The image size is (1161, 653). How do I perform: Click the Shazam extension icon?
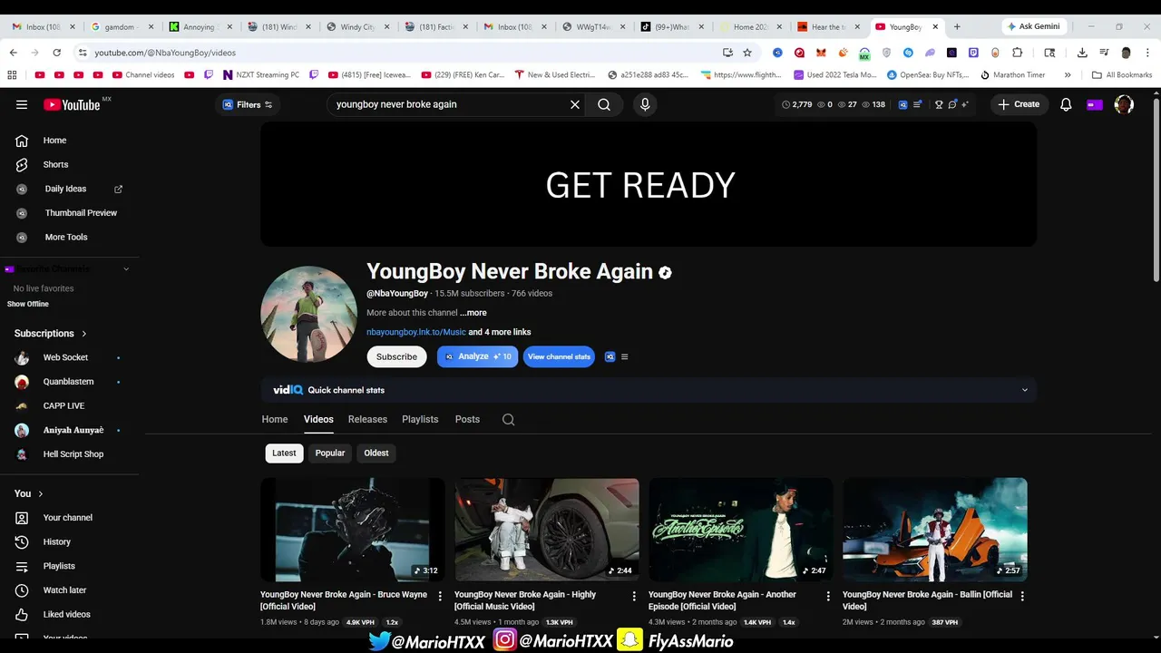coord(908,53)
